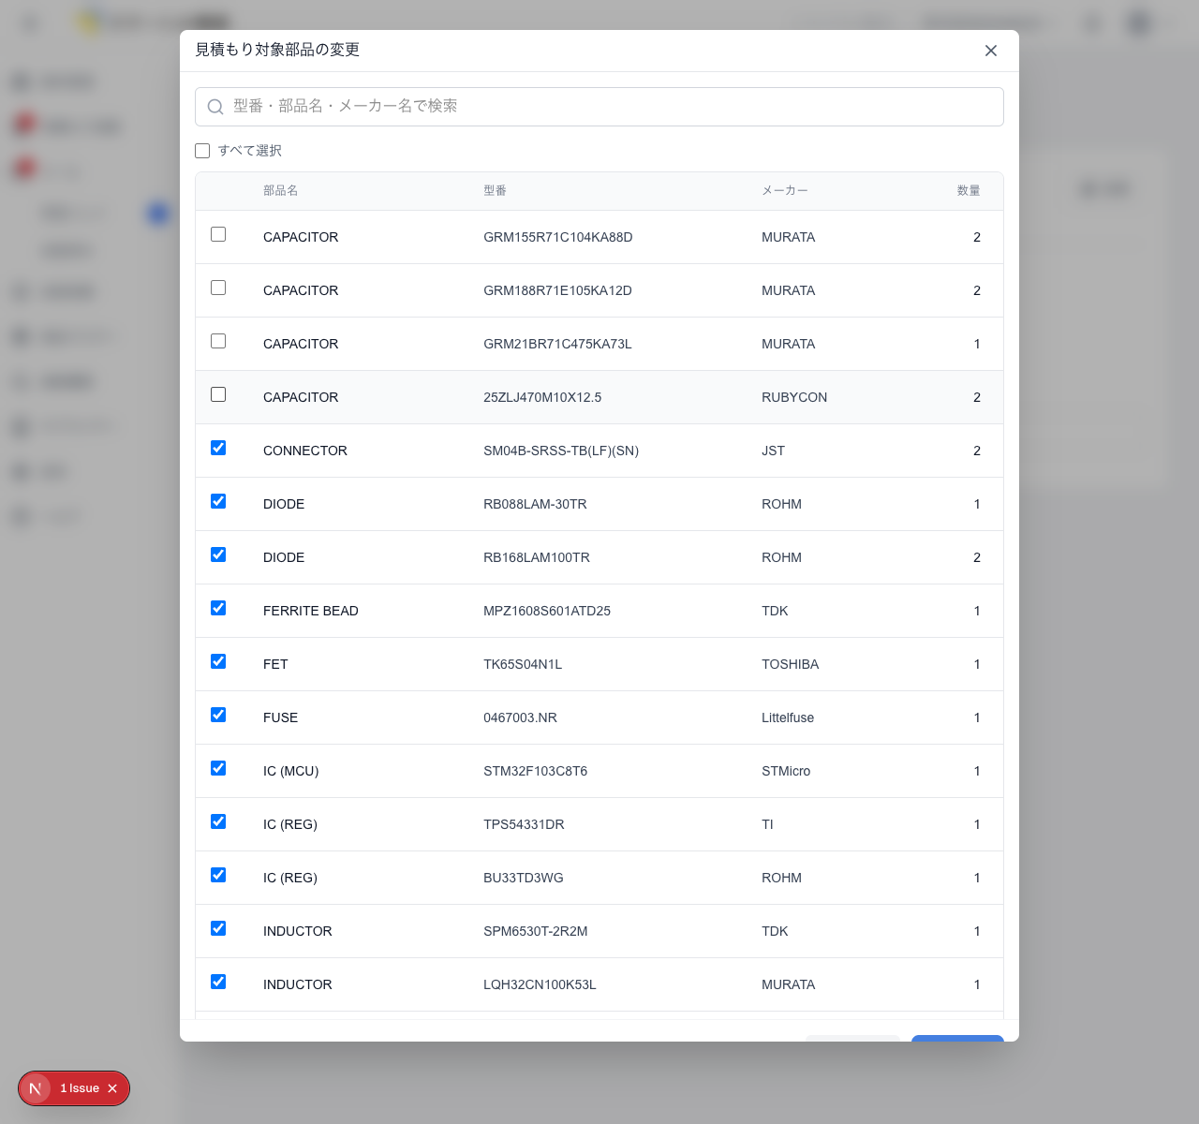Click the N logo in issue badge
Viewport: 1199px width, 1124px height.
coord(36,1088)
